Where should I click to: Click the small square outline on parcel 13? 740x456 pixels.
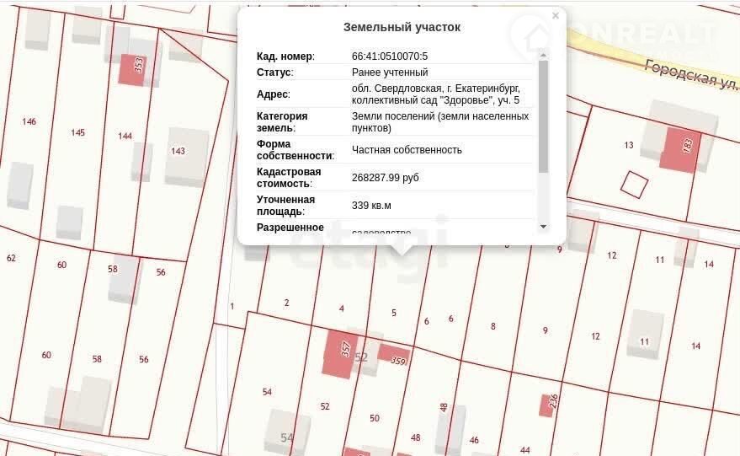tap(635, 183)
